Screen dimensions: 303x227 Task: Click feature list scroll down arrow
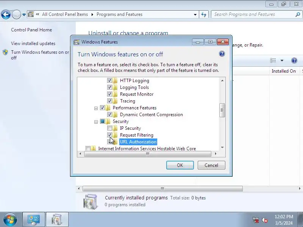coord(222,148)
